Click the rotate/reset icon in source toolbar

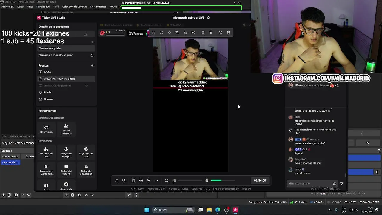coord(221,33)
